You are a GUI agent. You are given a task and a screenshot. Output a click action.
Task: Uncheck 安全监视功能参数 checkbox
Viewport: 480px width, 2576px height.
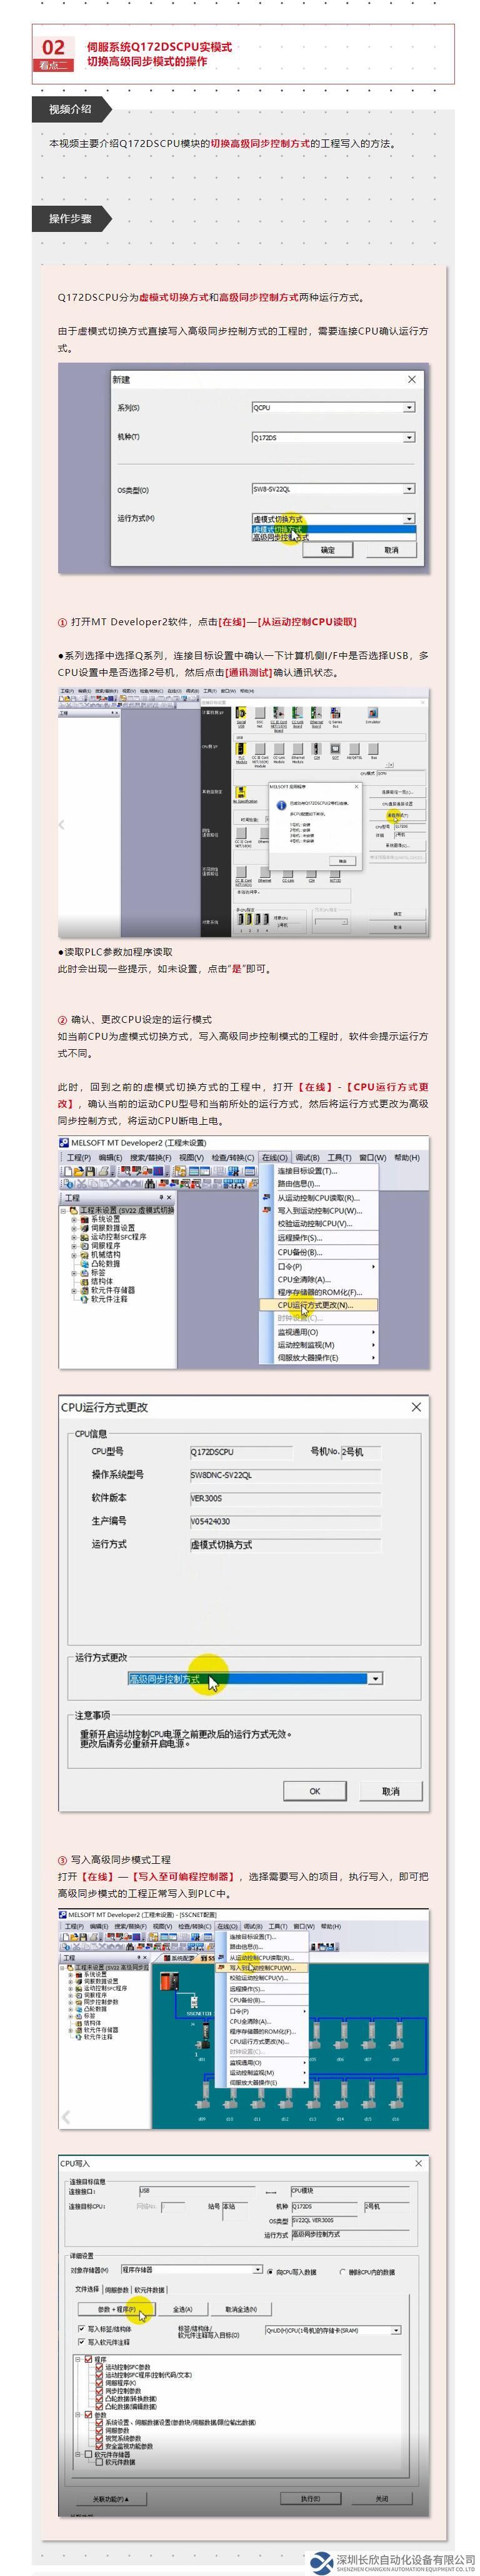[x=99, y=2446]
